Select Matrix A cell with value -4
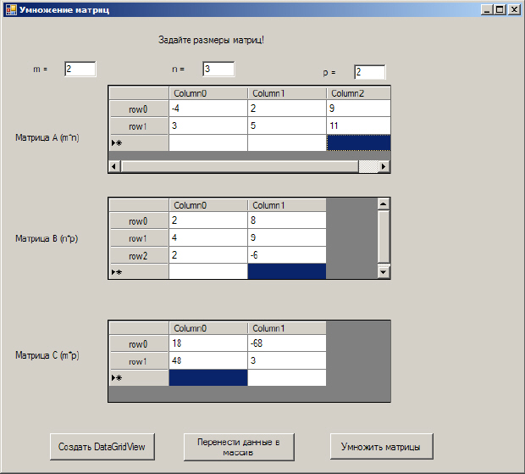525x474 pixels. (208, 109)
